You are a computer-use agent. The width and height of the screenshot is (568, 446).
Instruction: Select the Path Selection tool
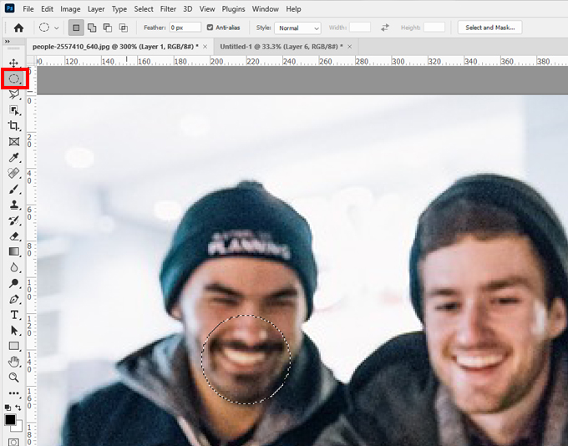14,331
